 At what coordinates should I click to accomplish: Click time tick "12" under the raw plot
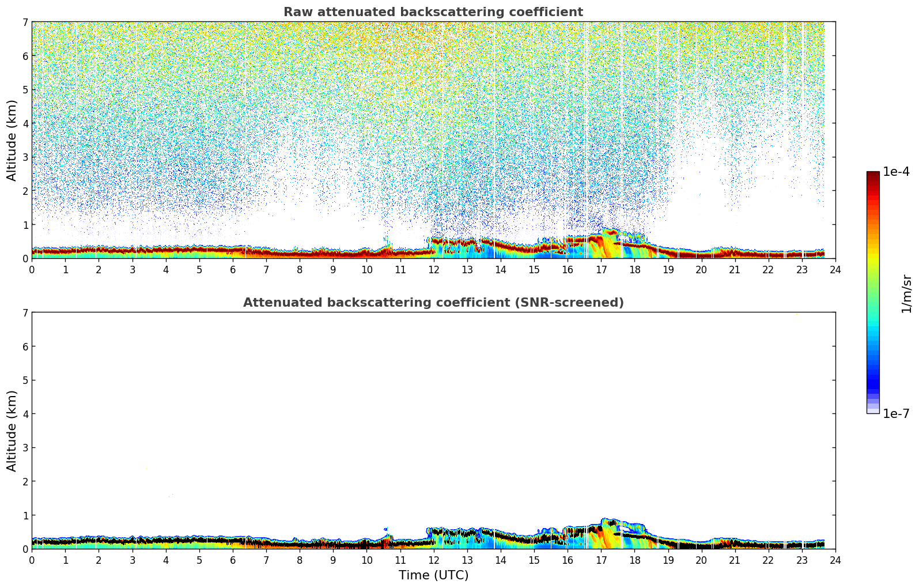[433, 269]
